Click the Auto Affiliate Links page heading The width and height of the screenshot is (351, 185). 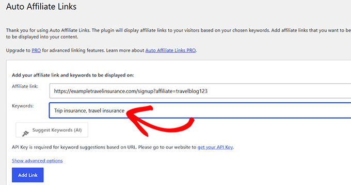[41, 7]
